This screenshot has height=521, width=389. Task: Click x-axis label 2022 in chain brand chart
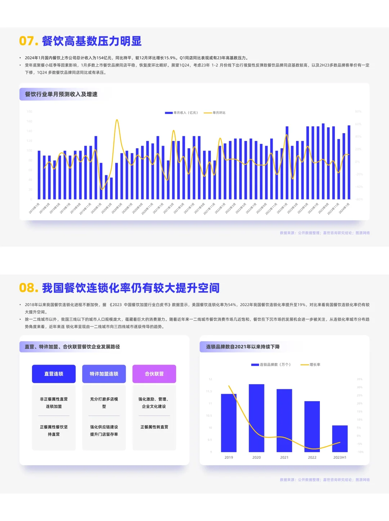tap(312, 457)
